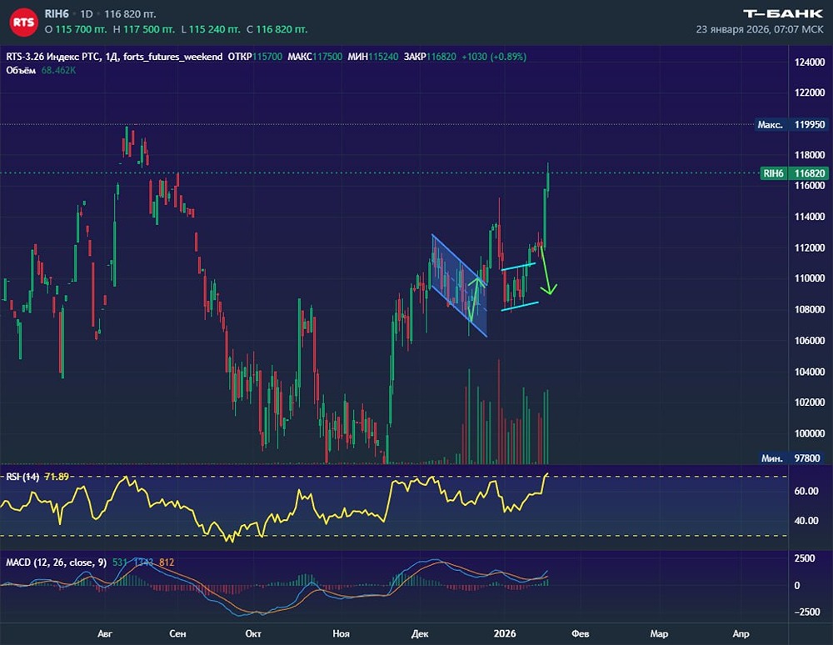Viewport: 833px width, 645px height.
Task: Click the MACD histogram value 531
Action: [119, 562]
